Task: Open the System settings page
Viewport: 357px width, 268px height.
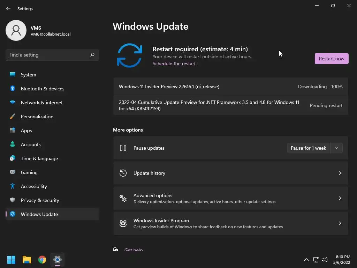Action: [x=29, y=75]
